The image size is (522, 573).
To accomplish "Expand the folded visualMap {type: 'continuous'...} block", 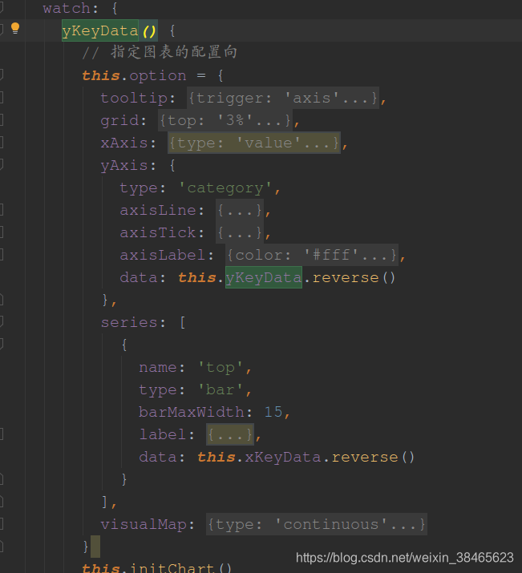I will 317,524.
